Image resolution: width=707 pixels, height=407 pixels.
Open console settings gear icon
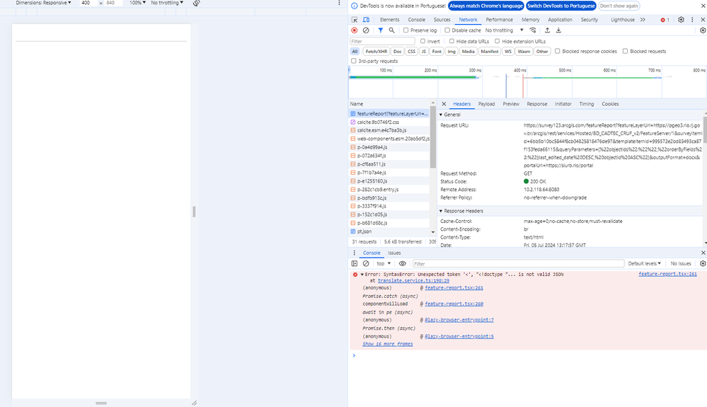click(703, 264)
